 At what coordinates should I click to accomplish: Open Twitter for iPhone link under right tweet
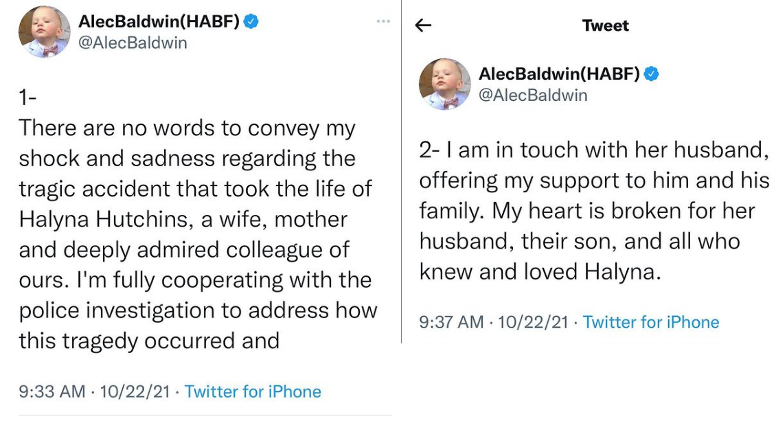pyautogui.click(x=651, y=322)
